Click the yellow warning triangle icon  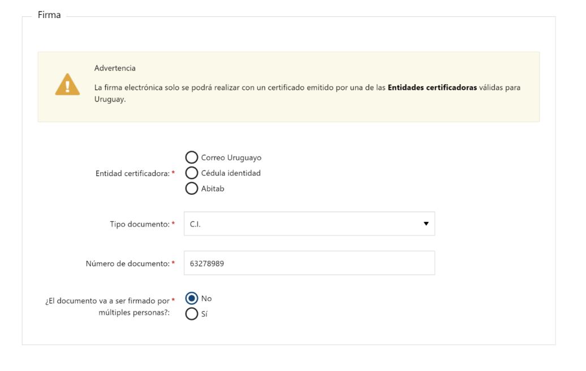67,84
